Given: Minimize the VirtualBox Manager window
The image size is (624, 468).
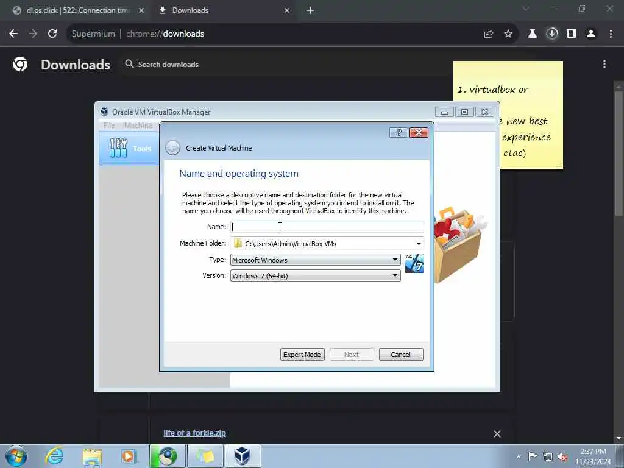Looking at the screenshot, I should coord(444,112).
